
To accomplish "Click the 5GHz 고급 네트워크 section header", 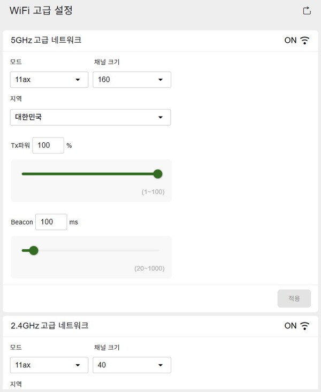I will point(46,40).
